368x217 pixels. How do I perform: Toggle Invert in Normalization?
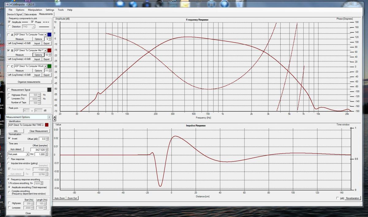10,139
